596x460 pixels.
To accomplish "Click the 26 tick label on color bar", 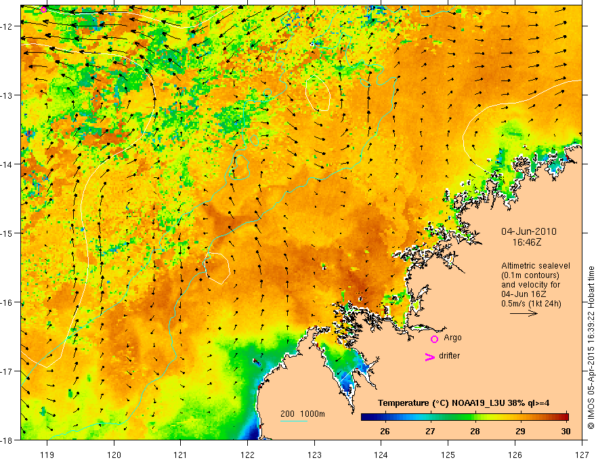I will (x=385, y=431).
